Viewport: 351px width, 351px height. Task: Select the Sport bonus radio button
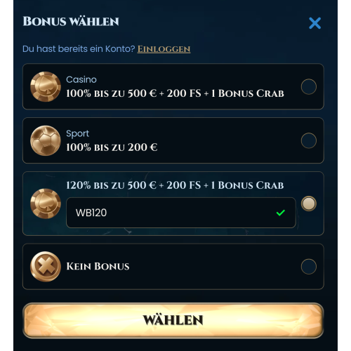(309, 140)
